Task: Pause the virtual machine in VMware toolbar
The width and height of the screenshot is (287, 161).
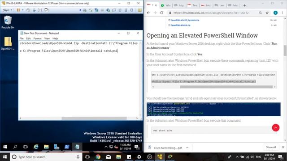Action: point(18,10)
